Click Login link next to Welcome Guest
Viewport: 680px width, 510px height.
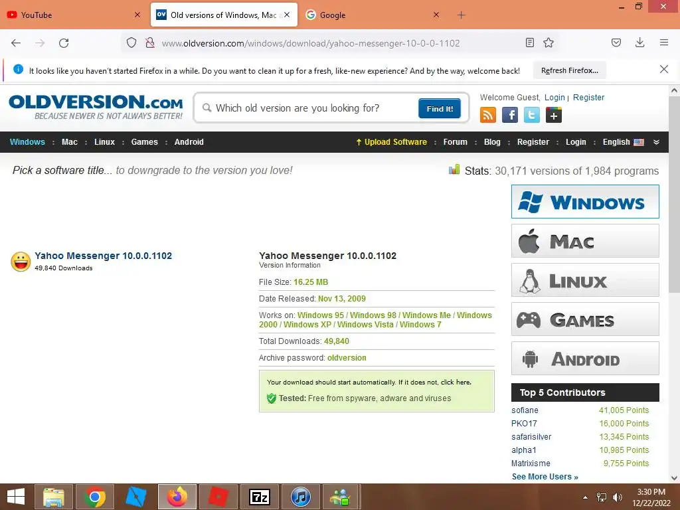click(554, 97)
